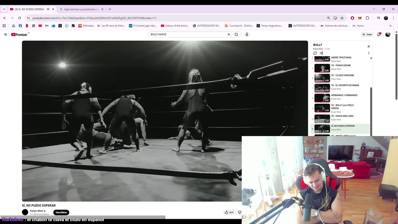The height and width of the screenshot is (224, 398).
Task: Dislike the video with thumbs down
Action: point(239,212)
